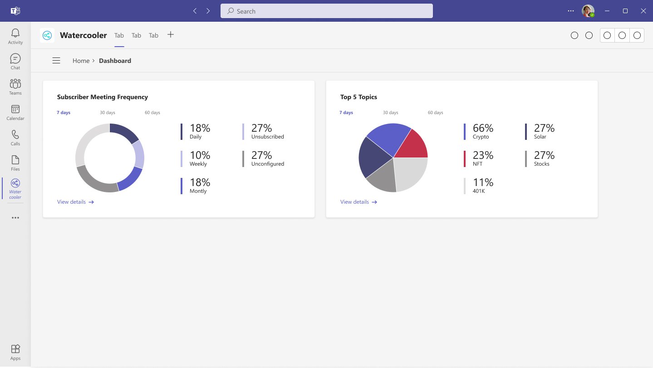Viewport: 653px width, 368px height.
Task: Click the Unsubscribed legend label
Action: (x=268, y=137)
